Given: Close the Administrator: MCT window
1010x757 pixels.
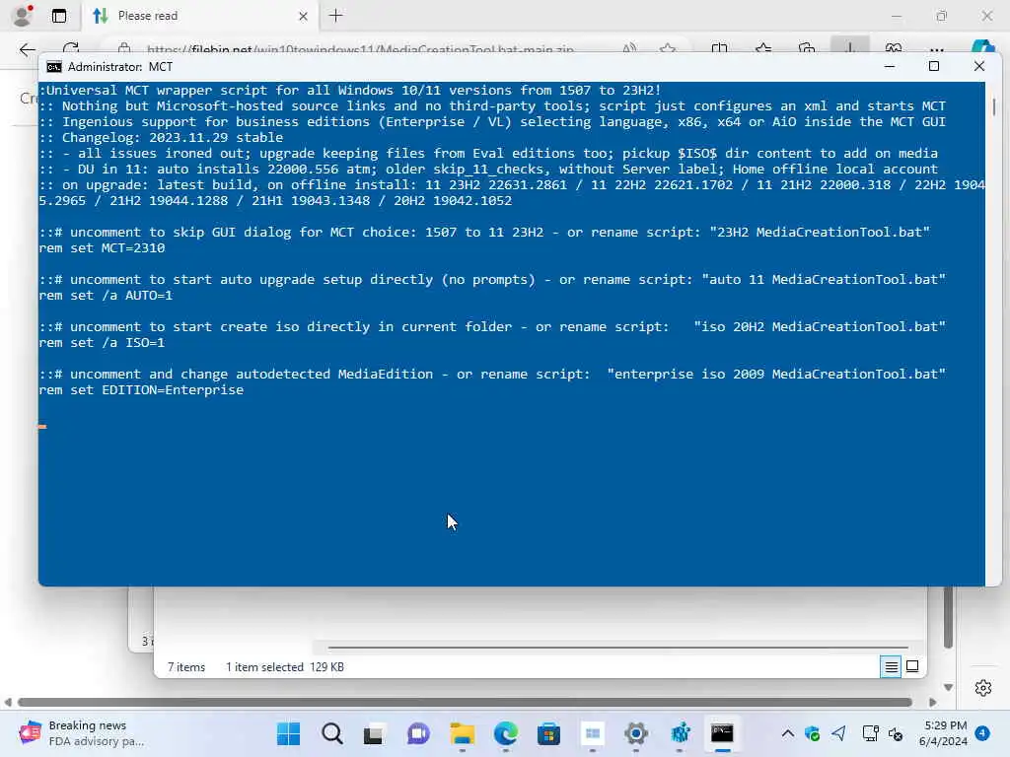Looking at the screenshot, I should (x=979, y=66).
